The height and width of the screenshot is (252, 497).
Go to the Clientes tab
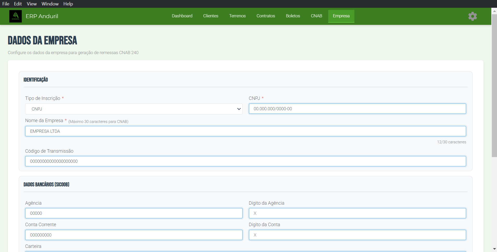tap(211, 16)
